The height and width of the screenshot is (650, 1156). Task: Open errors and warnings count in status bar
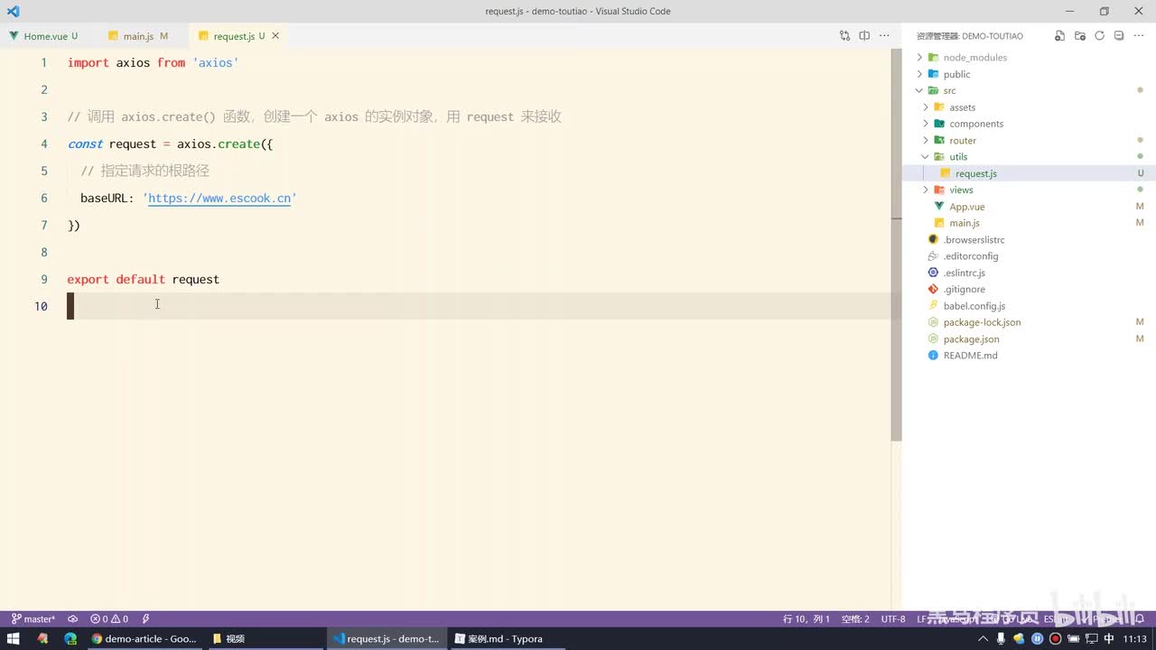click(x=109, y=619)
